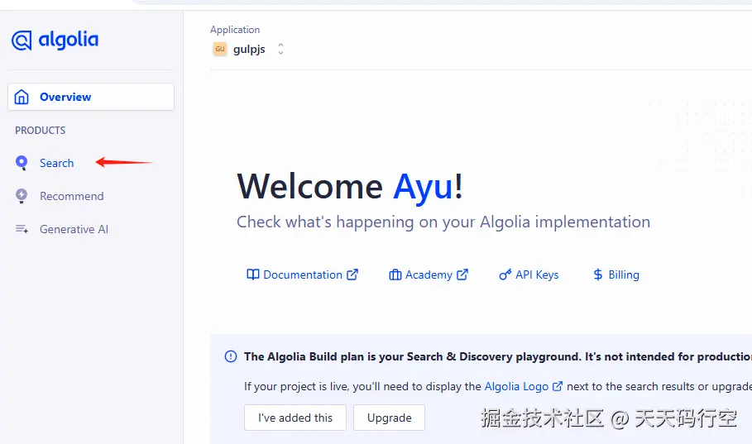This screenshot has height=444, width=752.
Task: Click the API Keys key icon
Action: pos(505,275)
